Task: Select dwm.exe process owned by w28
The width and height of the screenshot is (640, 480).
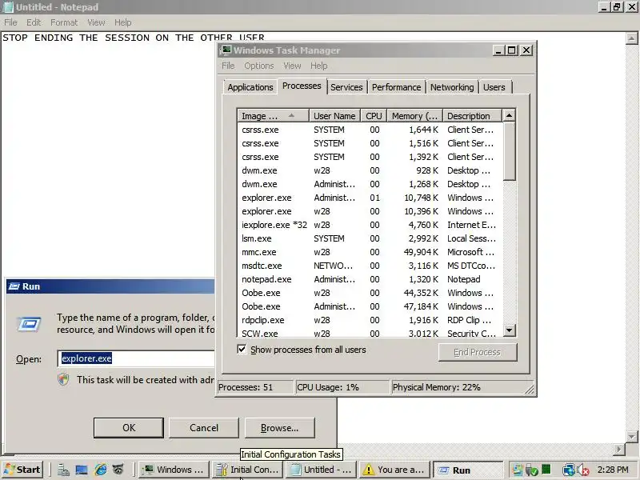Action: (370, 170)
